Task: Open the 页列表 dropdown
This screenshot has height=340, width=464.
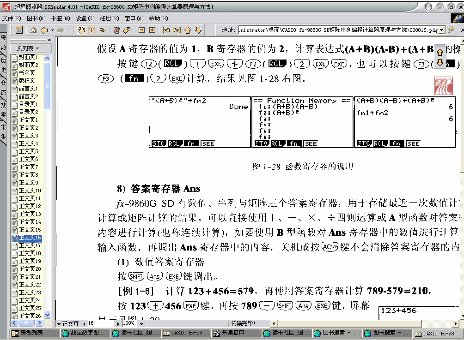Action: point(31,48)
